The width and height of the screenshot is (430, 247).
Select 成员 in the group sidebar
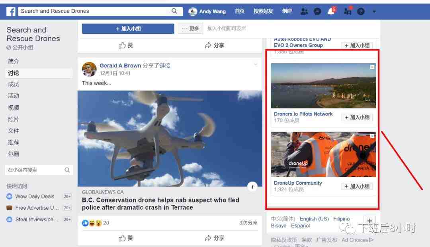[x=14, y=84]
